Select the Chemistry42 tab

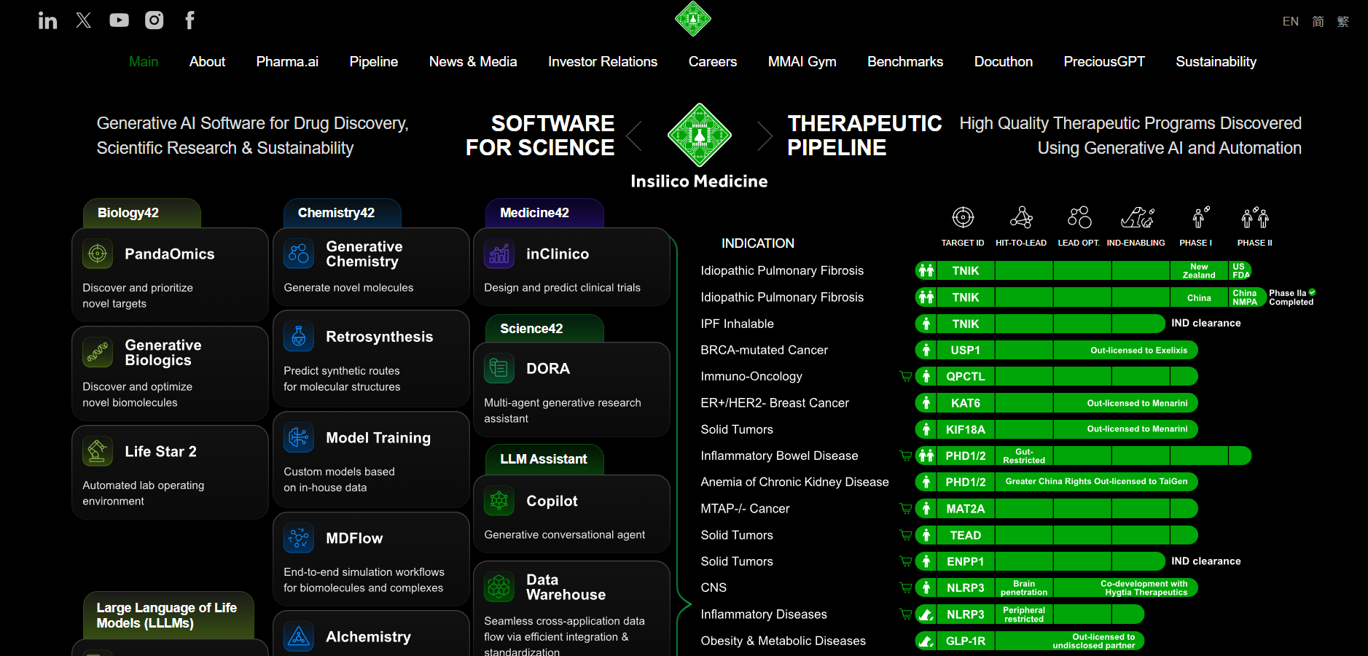point(343,213)
